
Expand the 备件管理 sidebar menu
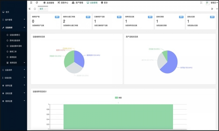14,20
